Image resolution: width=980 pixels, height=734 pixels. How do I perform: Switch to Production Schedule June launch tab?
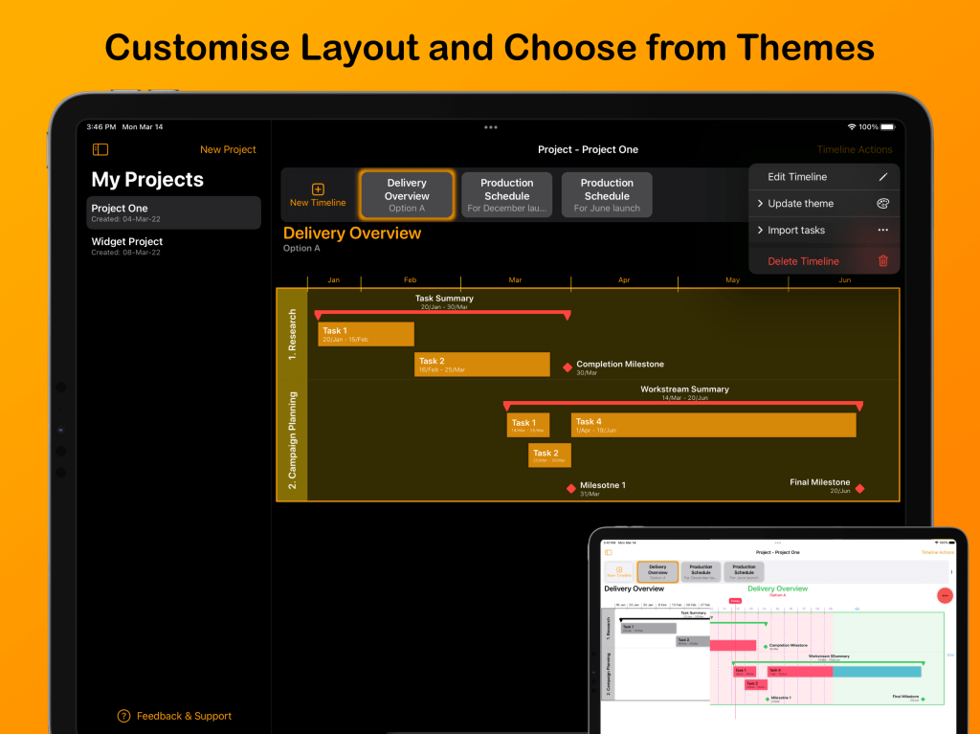click(607, 195)
